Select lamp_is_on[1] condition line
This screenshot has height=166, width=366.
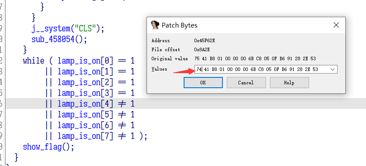[x=90, y=72]
